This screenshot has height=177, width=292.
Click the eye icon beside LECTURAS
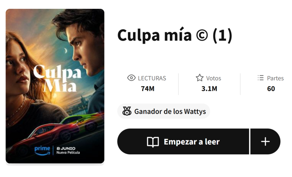click(x=131, y=78)
